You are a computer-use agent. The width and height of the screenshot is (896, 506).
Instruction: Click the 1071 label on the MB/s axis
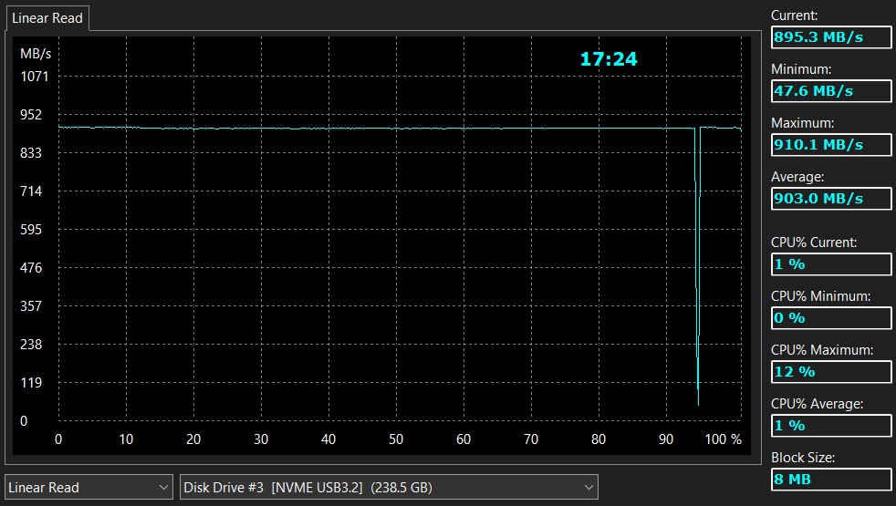35,77
